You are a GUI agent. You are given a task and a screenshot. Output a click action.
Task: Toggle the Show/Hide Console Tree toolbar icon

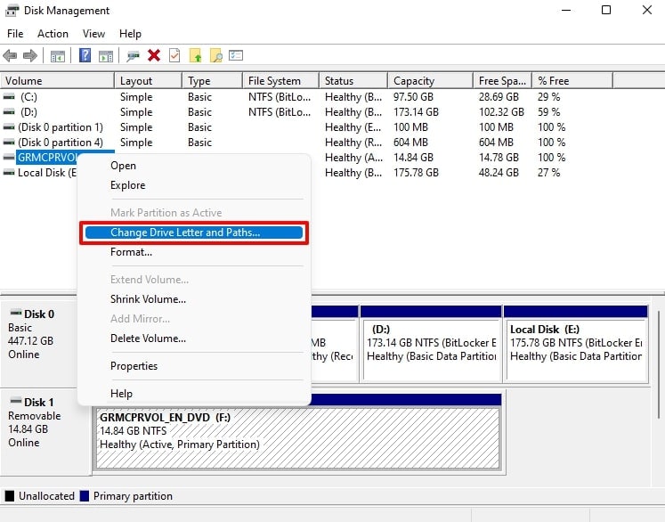point(58,55)
